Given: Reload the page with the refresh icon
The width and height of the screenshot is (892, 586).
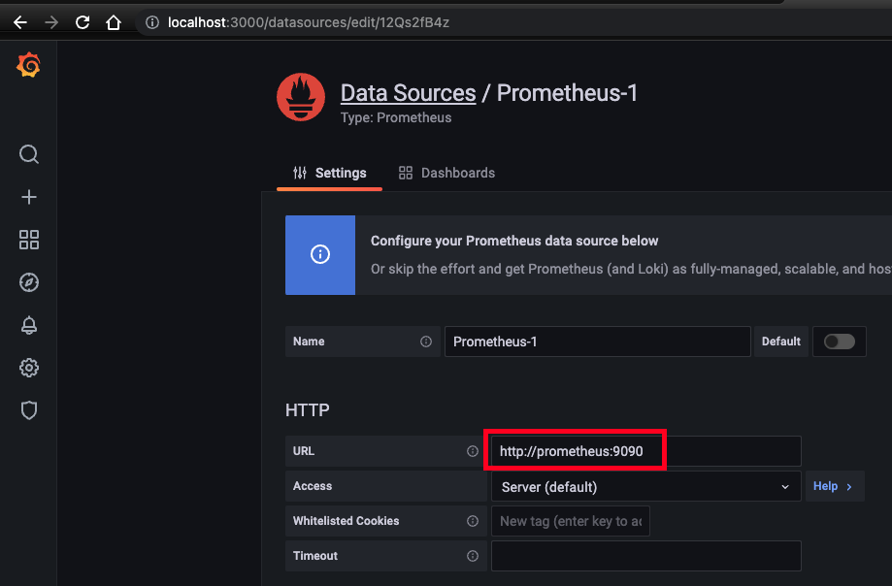Looking at the screenshot, I should tap(83, 21).
